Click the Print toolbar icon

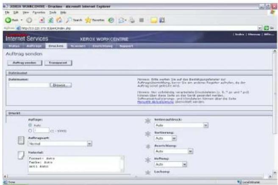132,20
